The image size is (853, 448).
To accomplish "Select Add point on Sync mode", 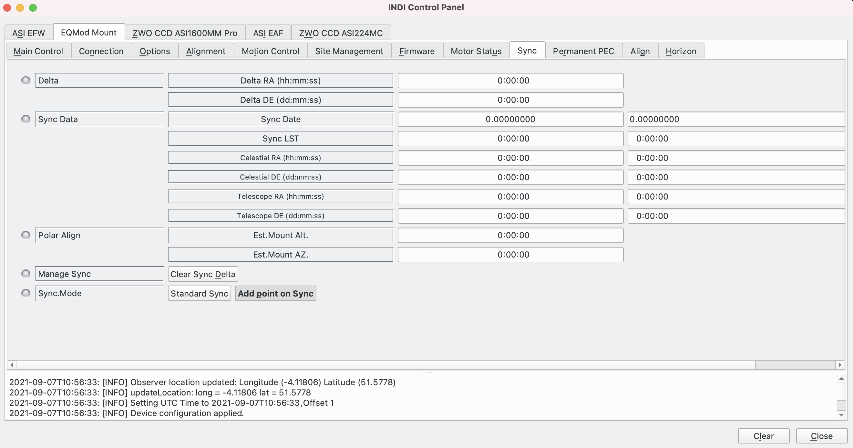I will point(275,293).
